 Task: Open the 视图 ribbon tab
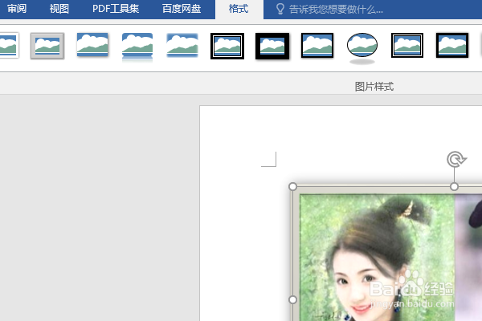[x=59, y=9]
